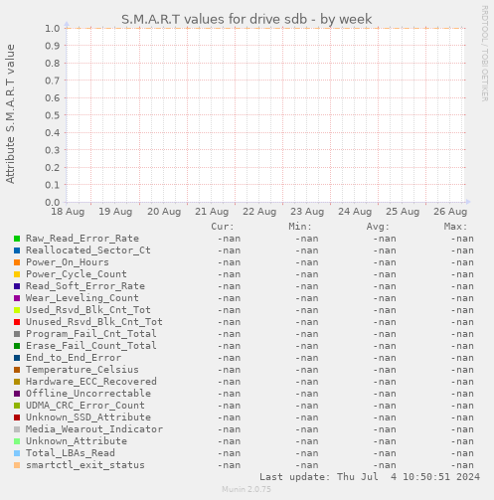The height and width of the screenshot is (500, 494).
Task: Click the yellow Power_Cycle_Count legend swatch
Action: [x=17, y=274]
